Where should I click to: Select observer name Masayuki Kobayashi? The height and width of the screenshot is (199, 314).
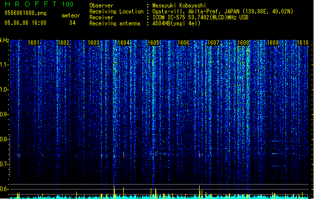tap(179, 5)
